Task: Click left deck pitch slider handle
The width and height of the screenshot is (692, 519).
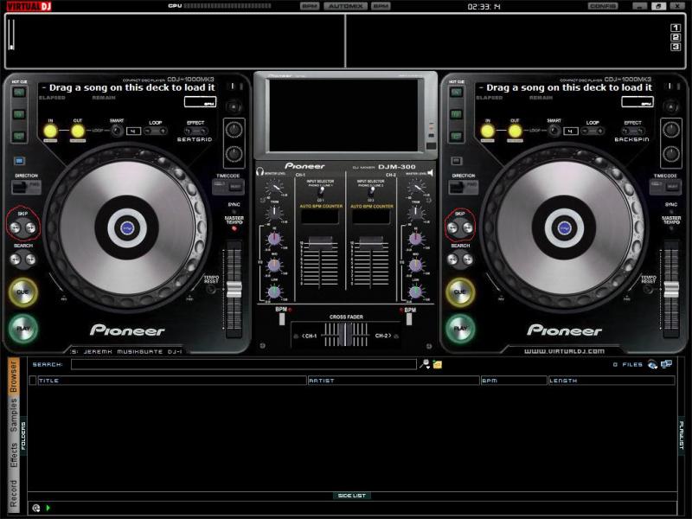Action: tap(234, 289)
